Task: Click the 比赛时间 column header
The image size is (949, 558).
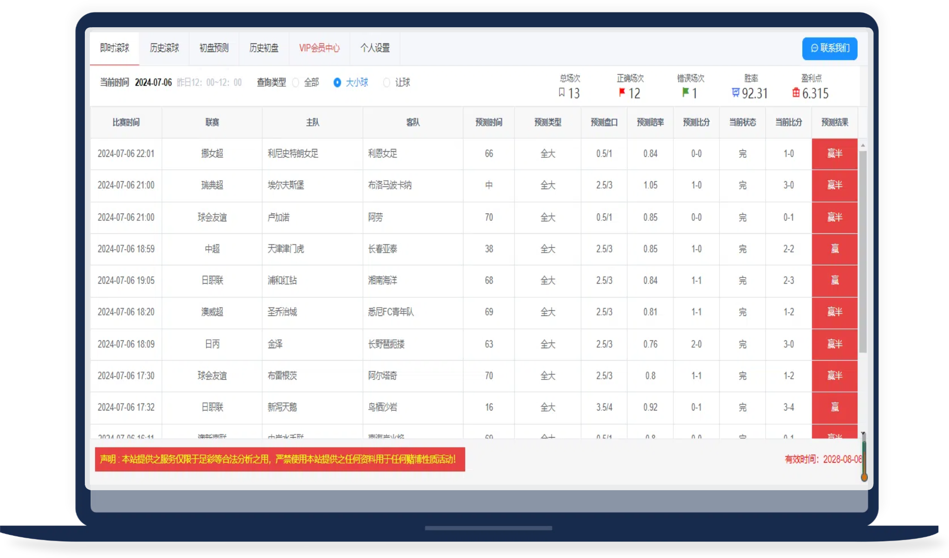Action: coord(126,122)
